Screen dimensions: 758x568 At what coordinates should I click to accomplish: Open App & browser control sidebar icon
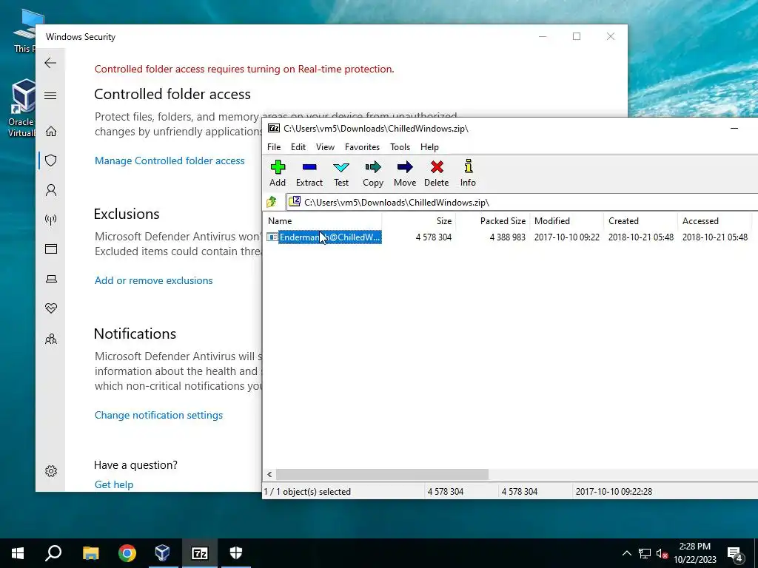pos(51,248)
